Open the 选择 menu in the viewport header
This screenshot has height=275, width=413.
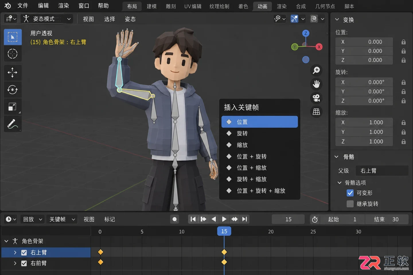[x=110, y=19]
